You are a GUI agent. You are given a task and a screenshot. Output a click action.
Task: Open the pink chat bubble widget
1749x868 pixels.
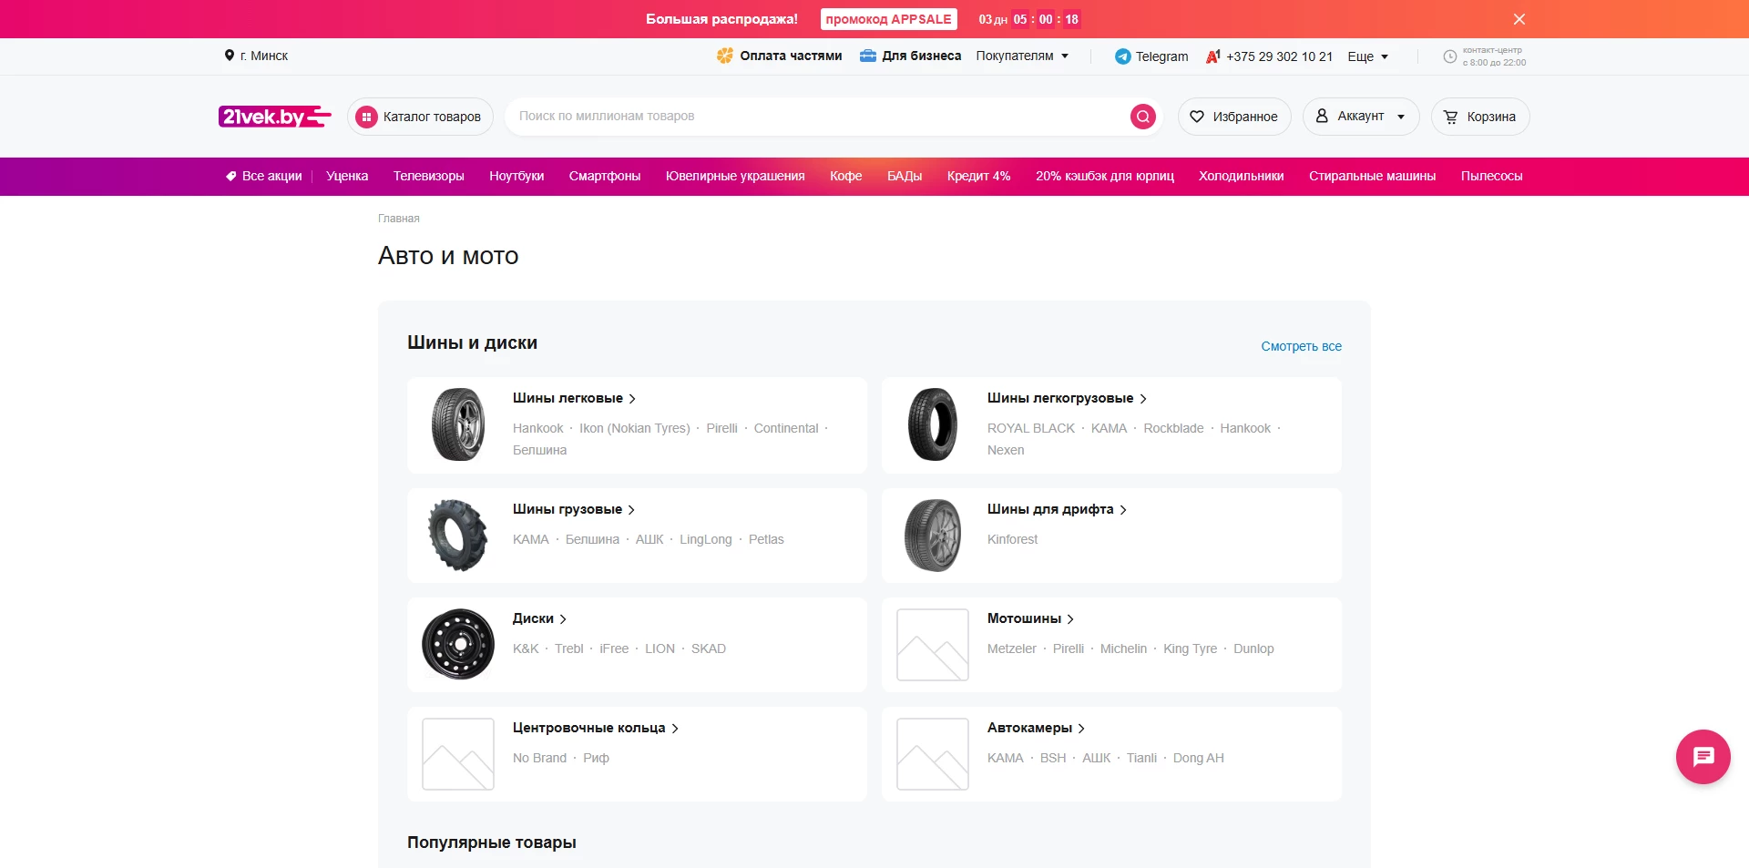(1702, 756)
